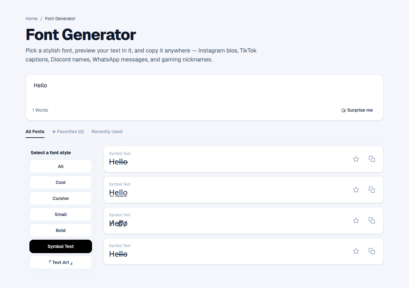Copy the Hello whose strike starts after H
The height and width of the screenshot is (288, 409).
coord(372,251)
